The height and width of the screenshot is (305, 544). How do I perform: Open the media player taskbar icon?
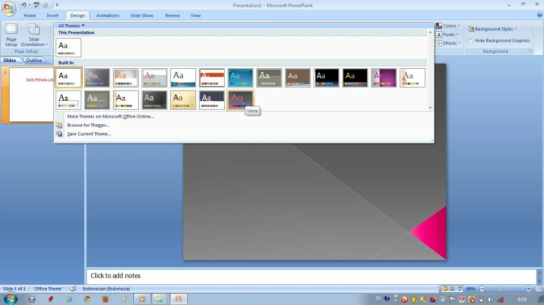[x=142, y=299]
